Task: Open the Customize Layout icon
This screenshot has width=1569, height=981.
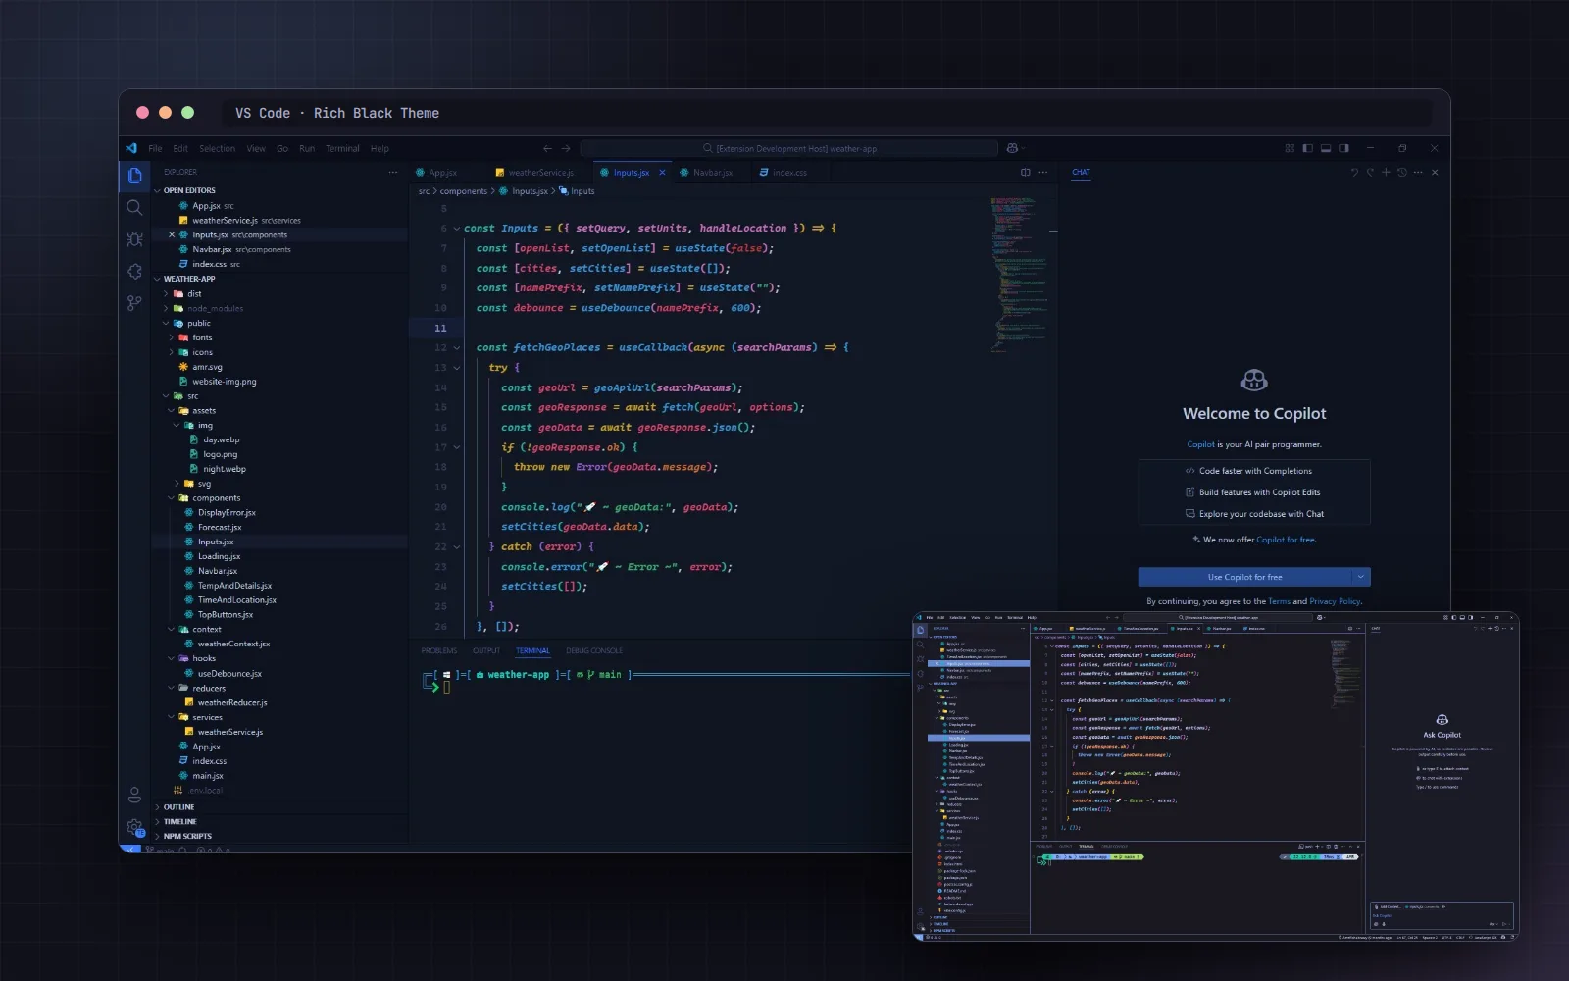Action: pos(1290,148)
